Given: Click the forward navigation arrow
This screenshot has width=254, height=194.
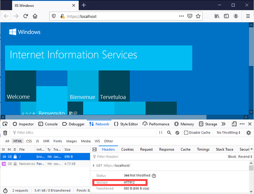Looking at the screenshot, I should click(x=16, y=16).
